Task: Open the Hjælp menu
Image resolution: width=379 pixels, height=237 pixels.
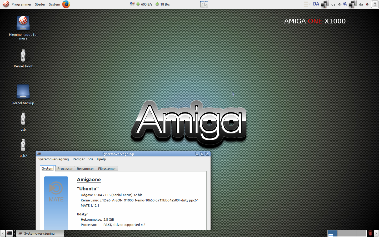Action: click(101, 159)
